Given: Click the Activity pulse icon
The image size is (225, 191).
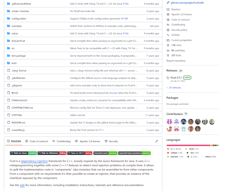Looking at the screenshot, I should (x=168, y=35).
